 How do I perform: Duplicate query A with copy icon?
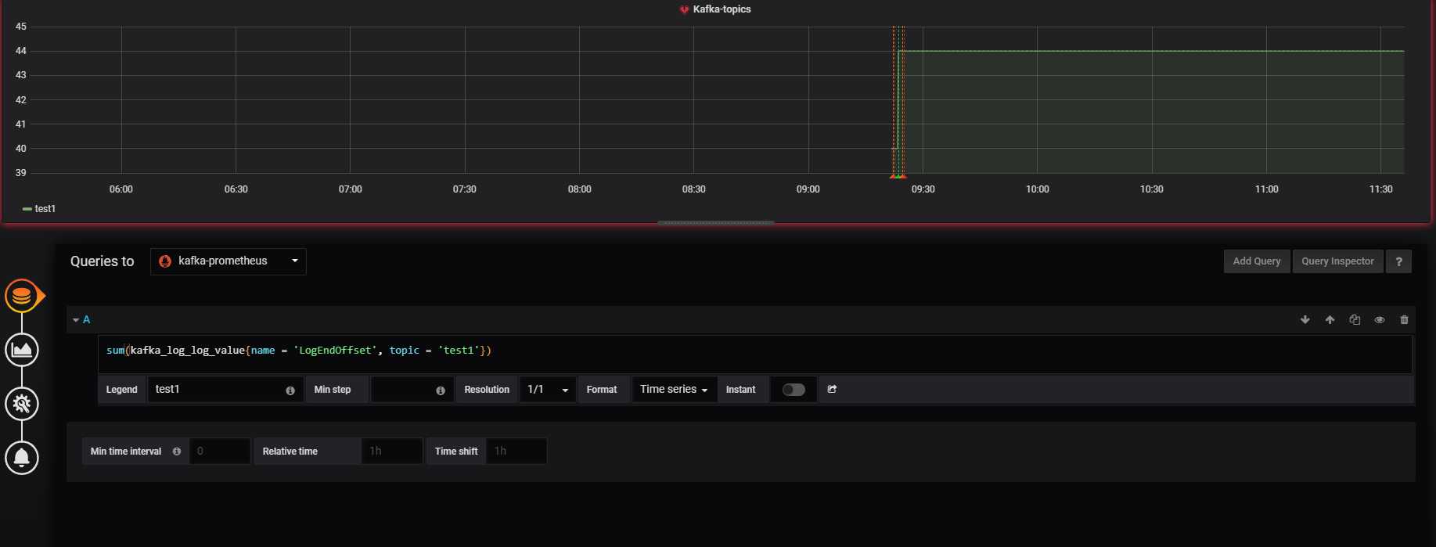click(x=1355, y=319)
